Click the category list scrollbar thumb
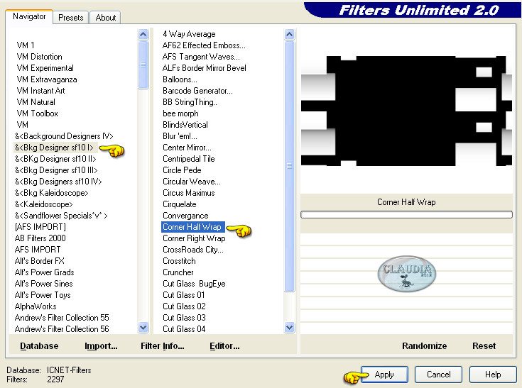The image size is (522, 388). tap(143, 65)
